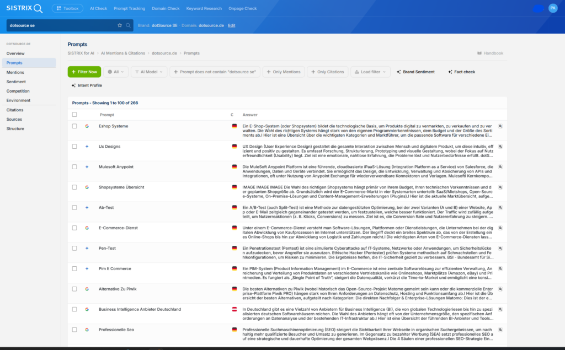Click the Brand Sentiment sparkle icon
This screenshot has height=350, width=565.
398,72
